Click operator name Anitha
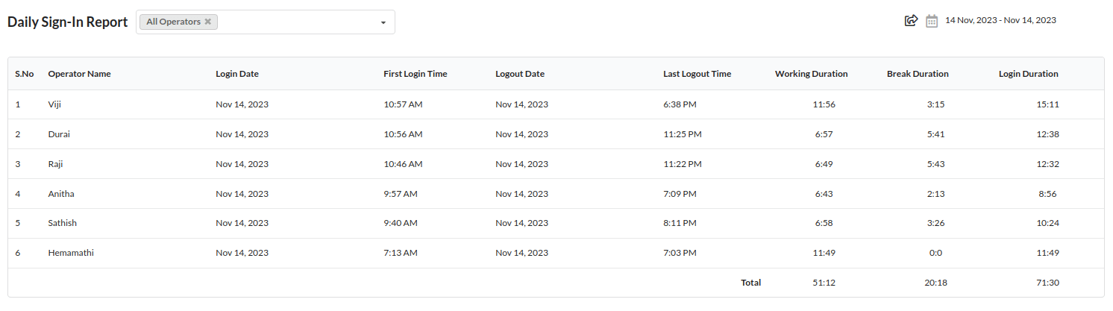 [x=61, y=194]
